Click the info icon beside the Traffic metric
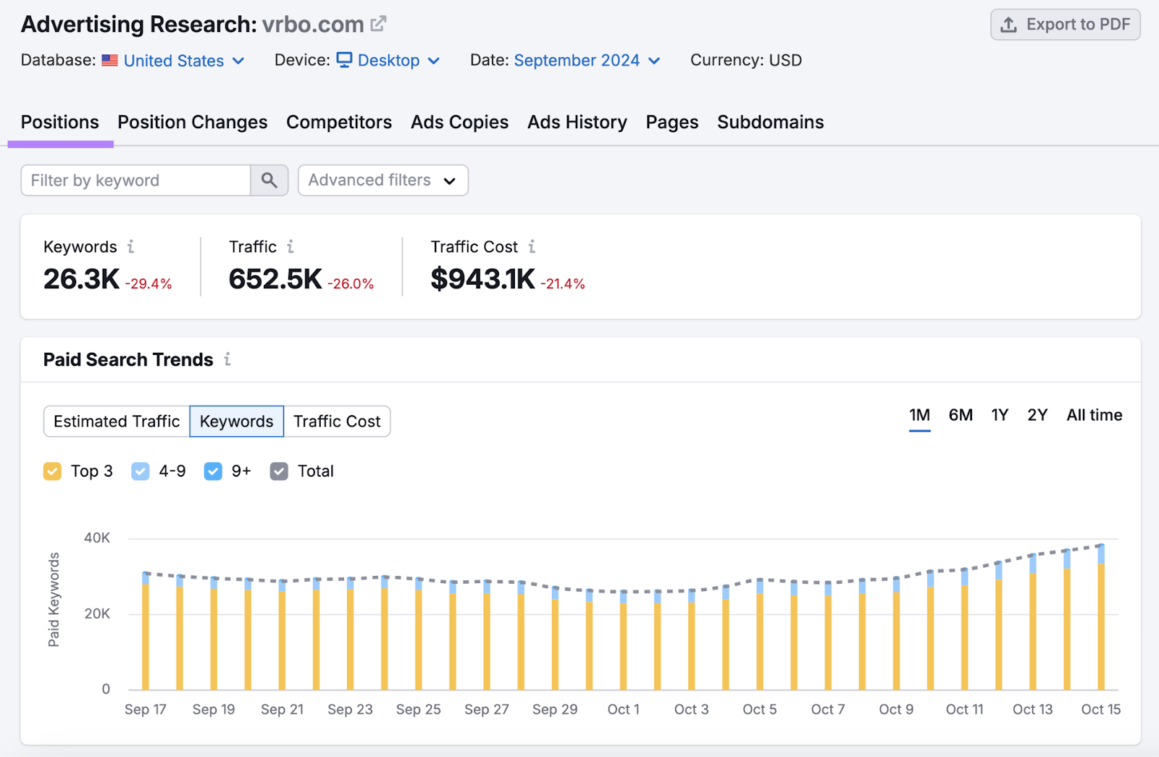The height and width of the screenshot is (757, 1159). coord(291,246)
